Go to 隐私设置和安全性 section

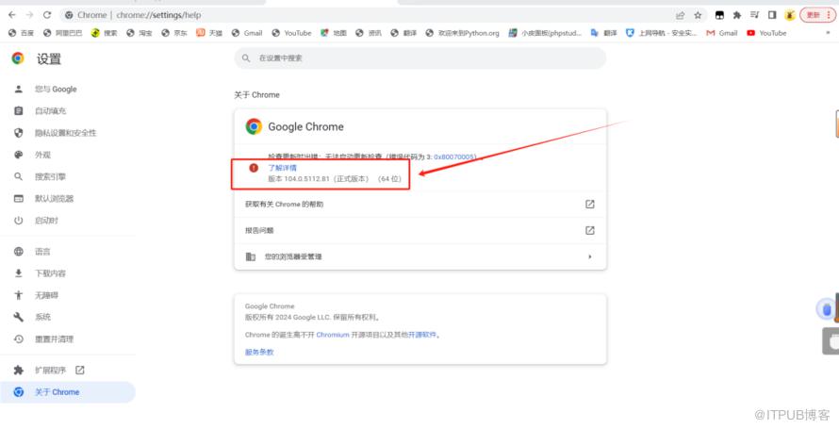(65, 133)
